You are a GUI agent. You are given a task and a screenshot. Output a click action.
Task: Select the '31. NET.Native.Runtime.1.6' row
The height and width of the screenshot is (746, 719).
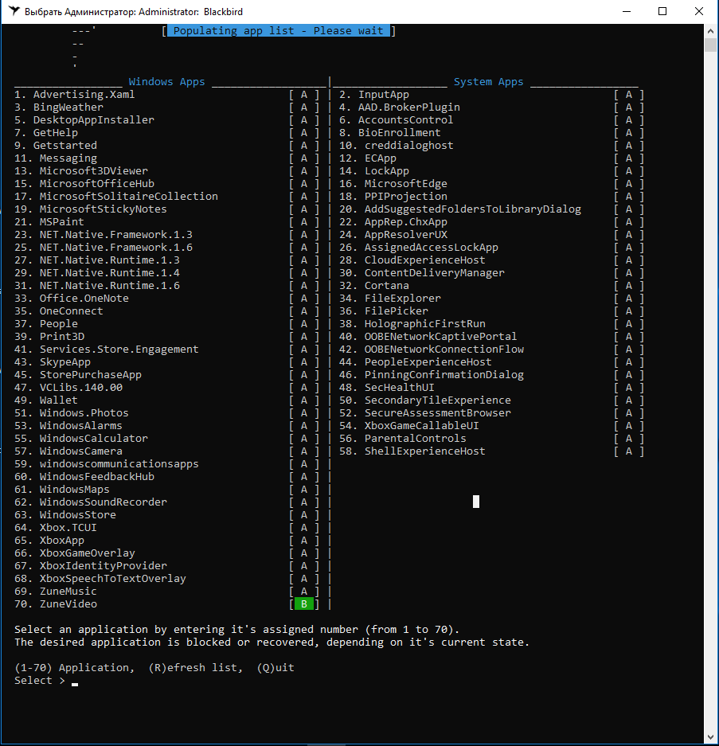pyautogui.click(x=166, y=286)
